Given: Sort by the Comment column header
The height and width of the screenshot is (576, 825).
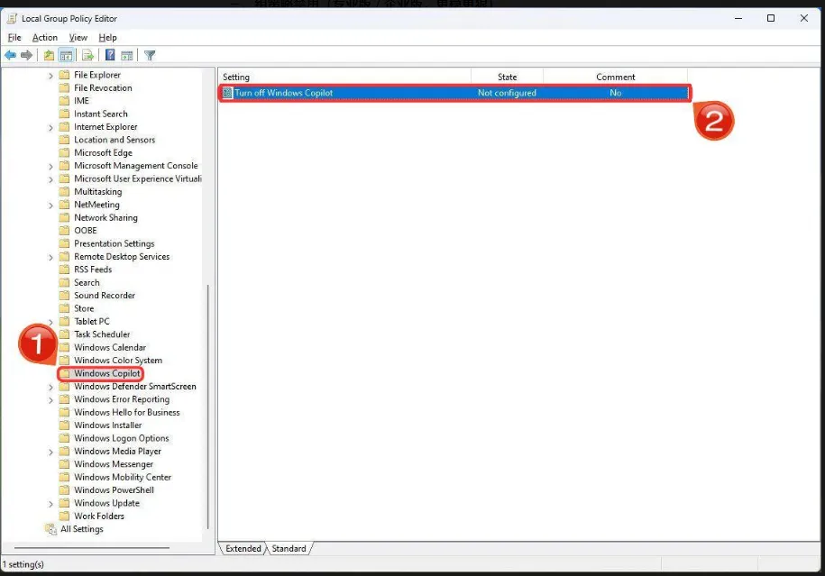Looking at the screenshot, I should click(x=616, y=77).
